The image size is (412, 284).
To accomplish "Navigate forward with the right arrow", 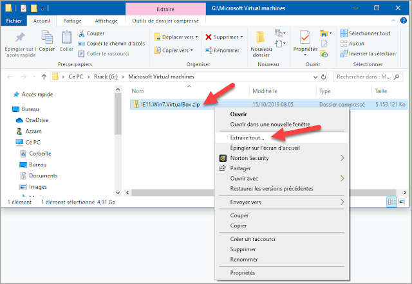I will [x=23, y=77].
